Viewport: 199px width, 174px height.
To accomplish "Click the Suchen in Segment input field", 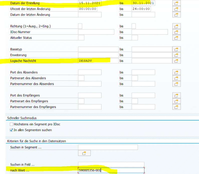I will click(108, 147).
